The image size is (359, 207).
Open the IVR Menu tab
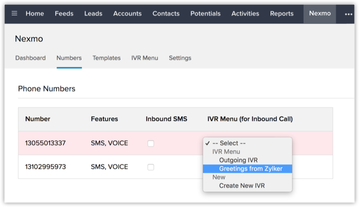pos(144,58)
